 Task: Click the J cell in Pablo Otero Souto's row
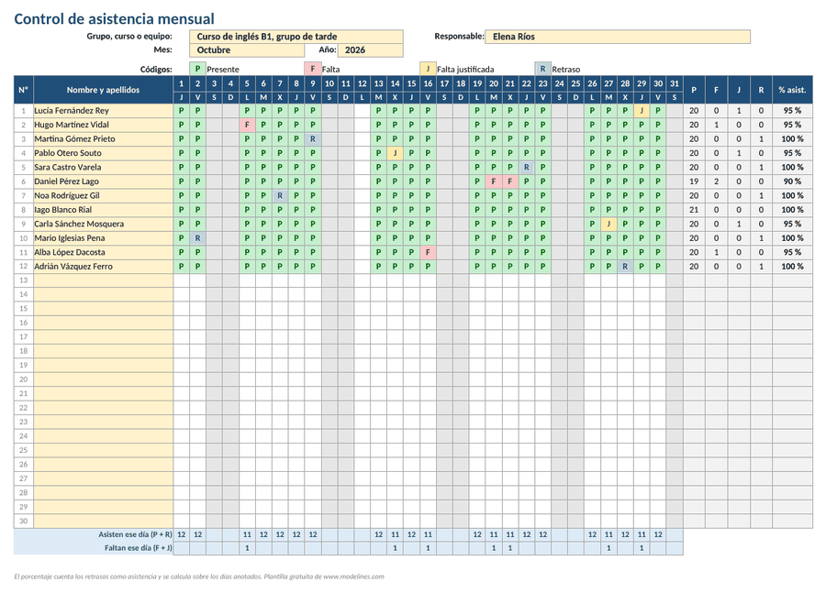(395, 153)
